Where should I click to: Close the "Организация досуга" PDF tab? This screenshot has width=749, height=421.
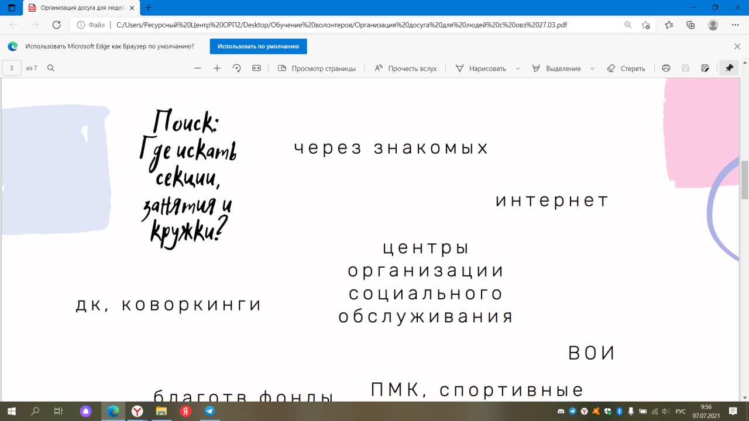[130, 8]
